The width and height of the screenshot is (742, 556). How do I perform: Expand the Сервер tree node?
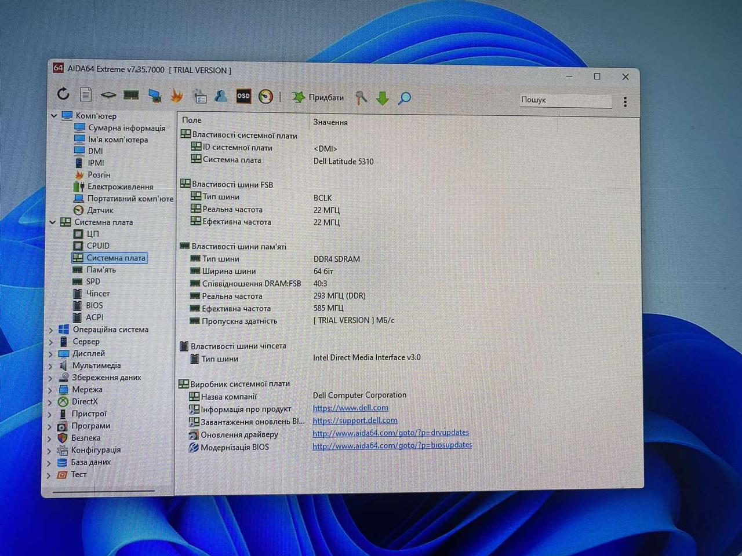click(51, 342)
